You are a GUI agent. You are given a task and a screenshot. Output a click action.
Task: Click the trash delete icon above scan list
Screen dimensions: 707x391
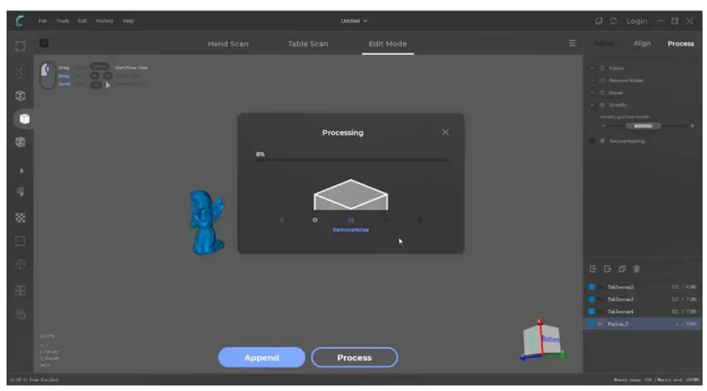click(x=637, y=269)
